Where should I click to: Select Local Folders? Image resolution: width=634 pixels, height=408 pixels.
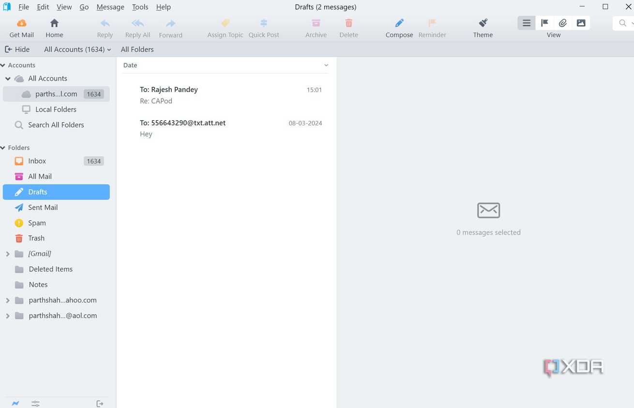coord(56,109)
